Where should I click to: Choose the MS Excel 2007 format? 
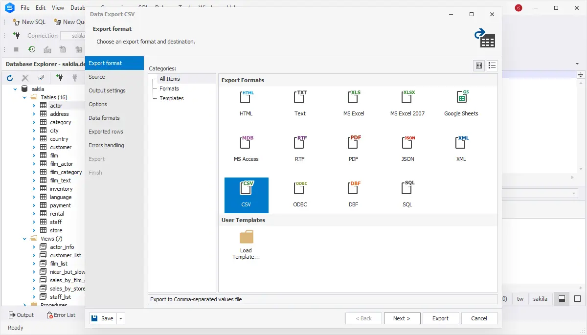[x=407, y=98]
